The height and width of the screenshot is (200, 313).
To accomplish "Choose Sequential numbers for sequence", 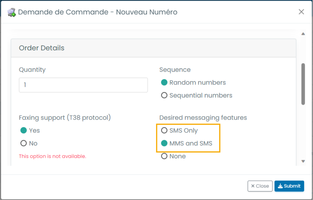I will pyautogui.click(x=164, y=95).
